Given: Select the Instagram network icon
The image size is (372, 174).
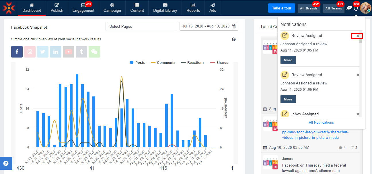Looking at the screenshot, I should click(x=30, y=52).
